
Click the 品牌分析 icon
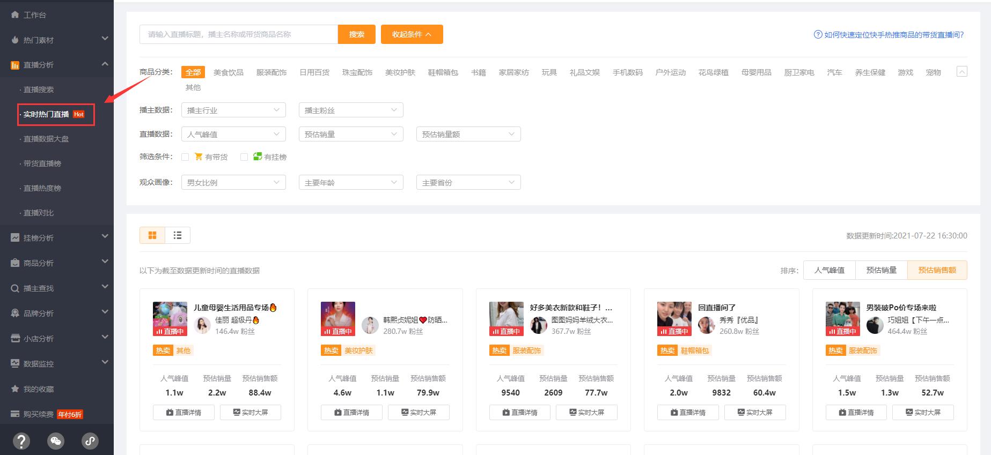point(15,313)
